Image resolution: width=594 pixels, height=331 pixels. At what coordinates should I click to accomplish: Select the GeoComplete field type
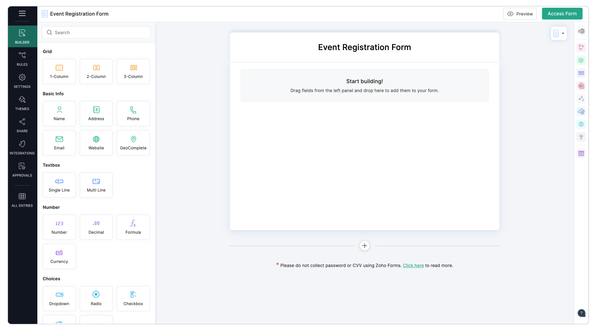click(x=133, y=142)
